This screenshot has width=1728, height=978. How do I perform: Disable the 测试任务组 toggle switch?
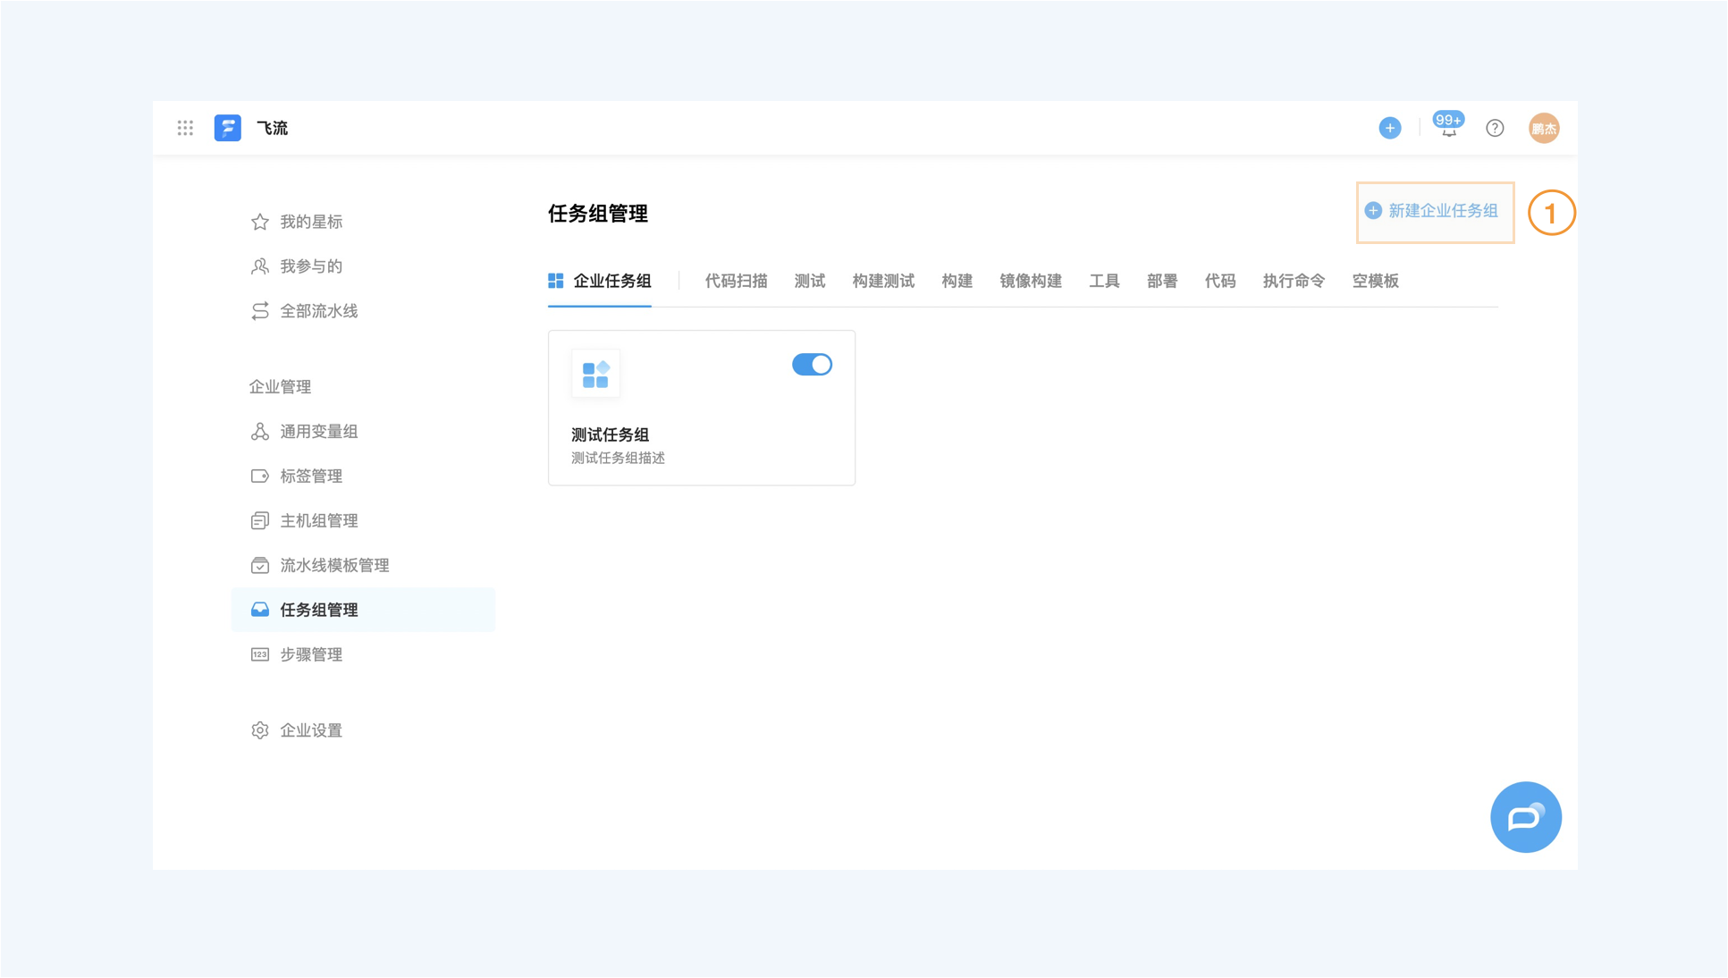812,365
